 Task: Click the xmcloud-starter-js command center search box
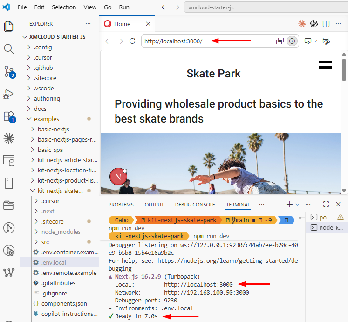pyautogui.click(x=266, y=7)
